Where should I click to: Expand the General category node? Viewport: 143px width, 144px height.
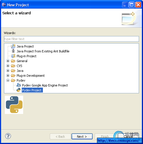pos(8,61)
